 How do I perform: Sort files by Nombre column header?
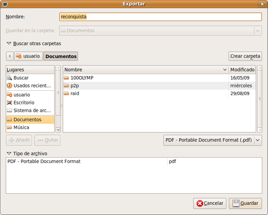(x=142, y=70)
